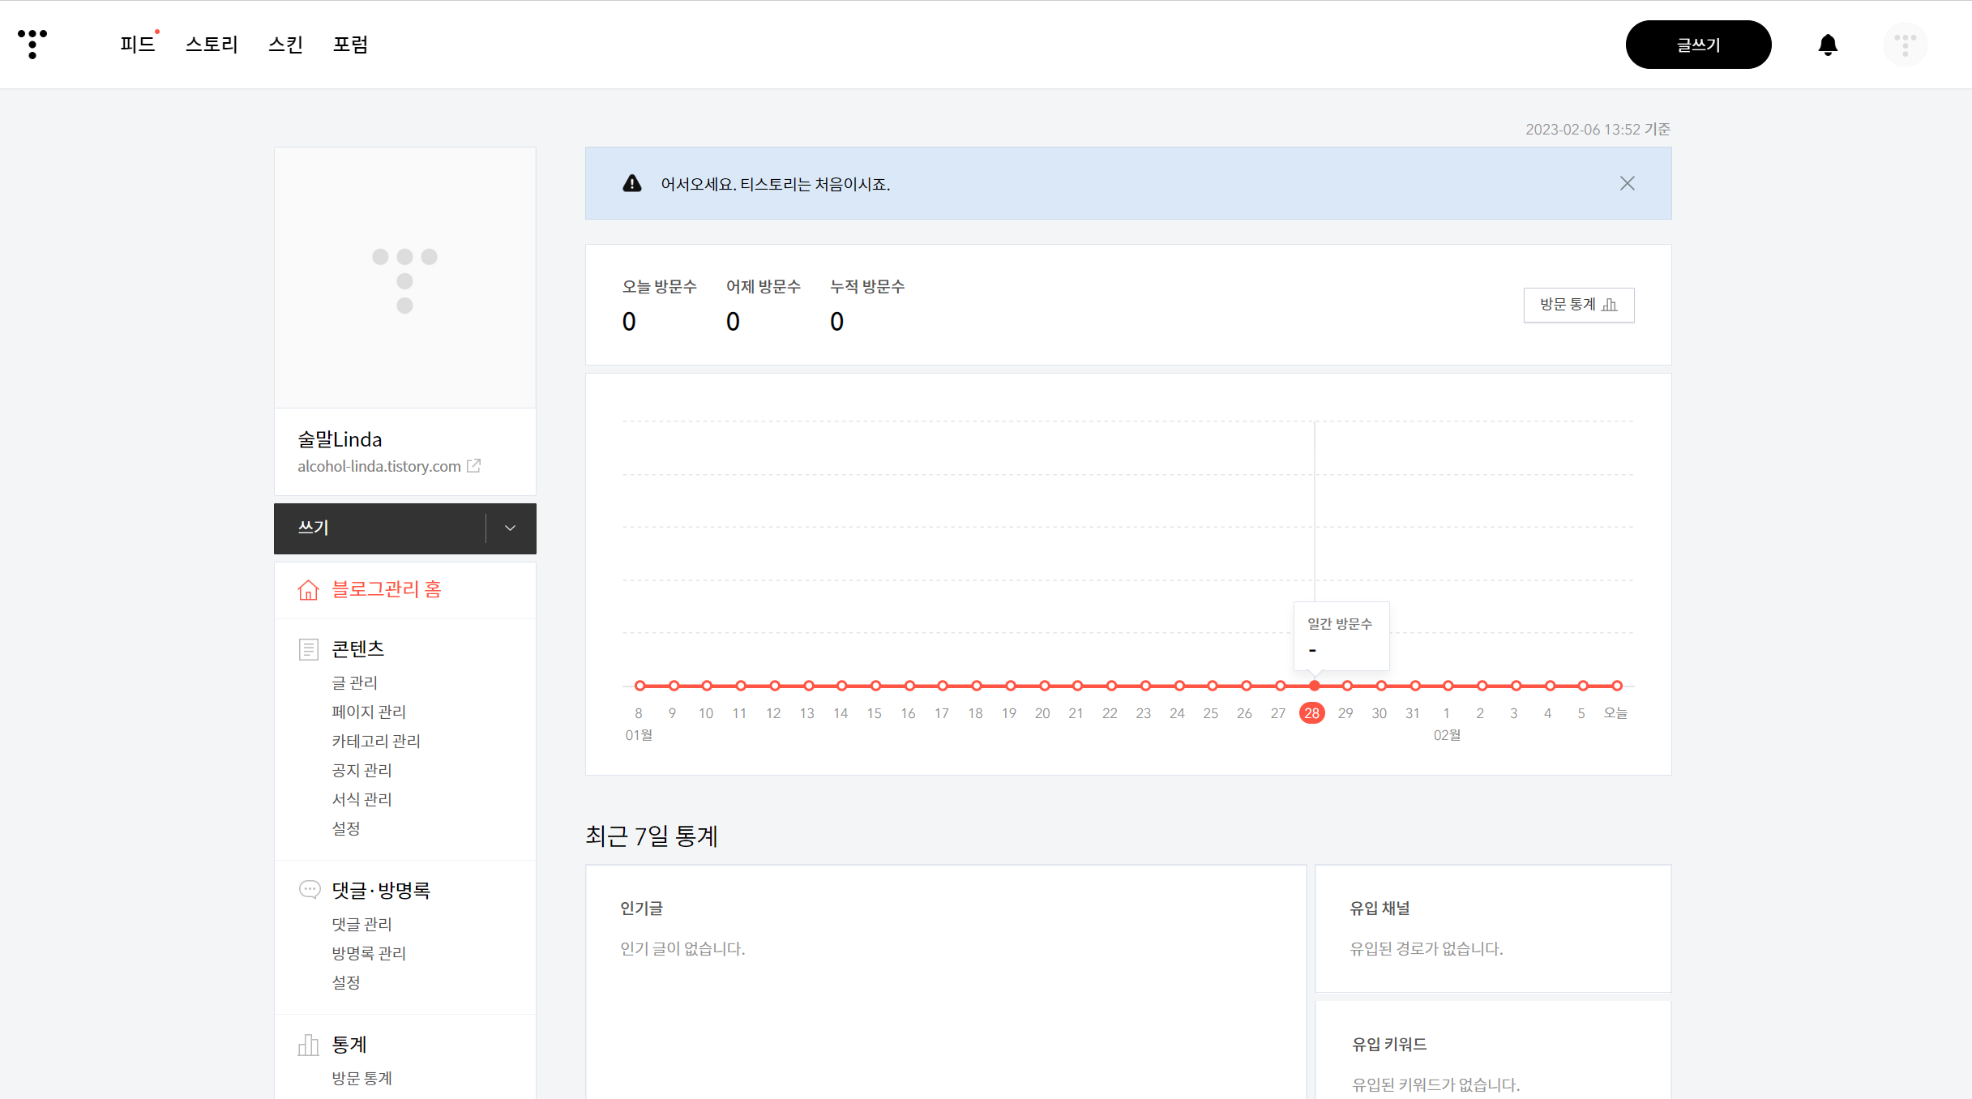Switch to the 포럼 menu
This screenshot has width=1972, height=1099.
click(350, 45)
